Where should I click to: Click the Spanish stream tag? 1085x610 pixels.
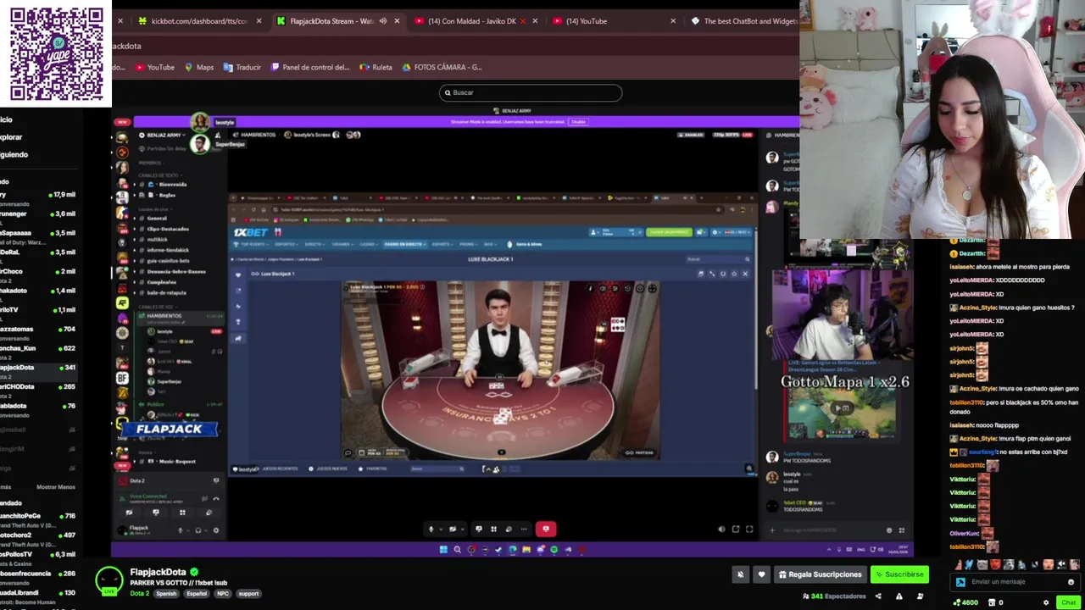coord(166,594)
